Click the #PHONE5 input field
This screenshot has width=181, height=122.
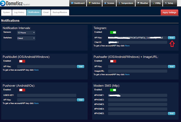tap(137, 114)
